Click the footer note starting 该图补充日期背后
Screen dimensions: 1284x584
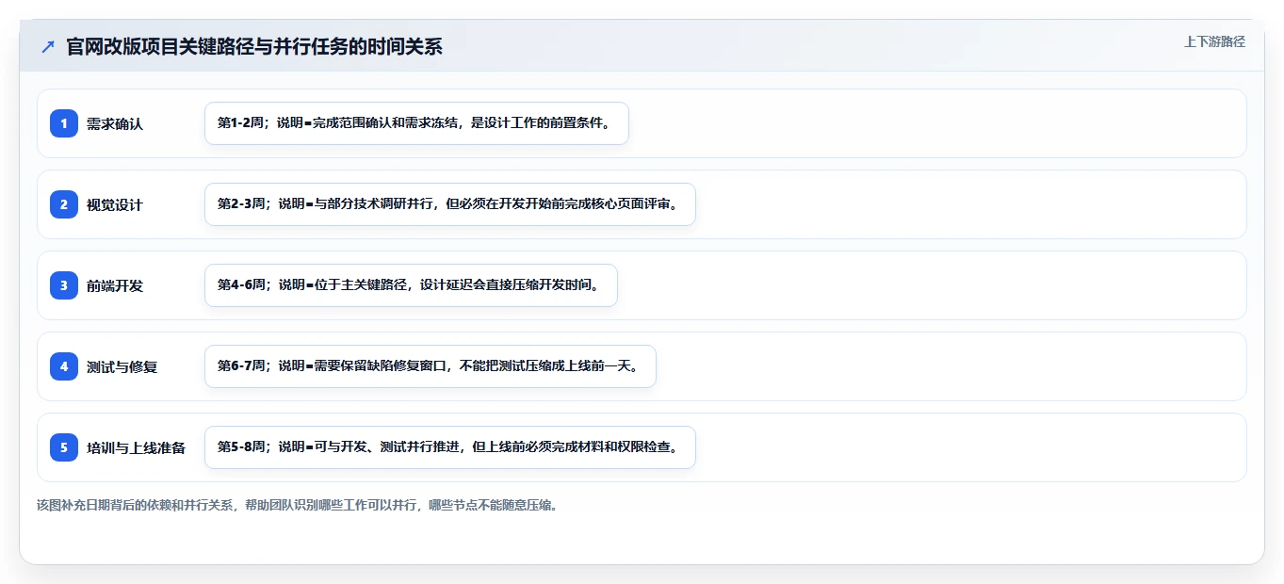[298, 505]
